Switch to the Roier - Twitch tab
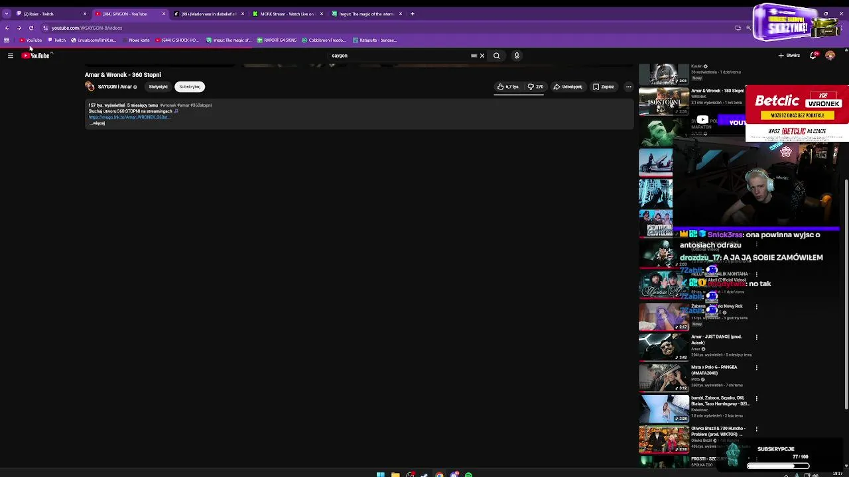 click(x=48, y=14)
